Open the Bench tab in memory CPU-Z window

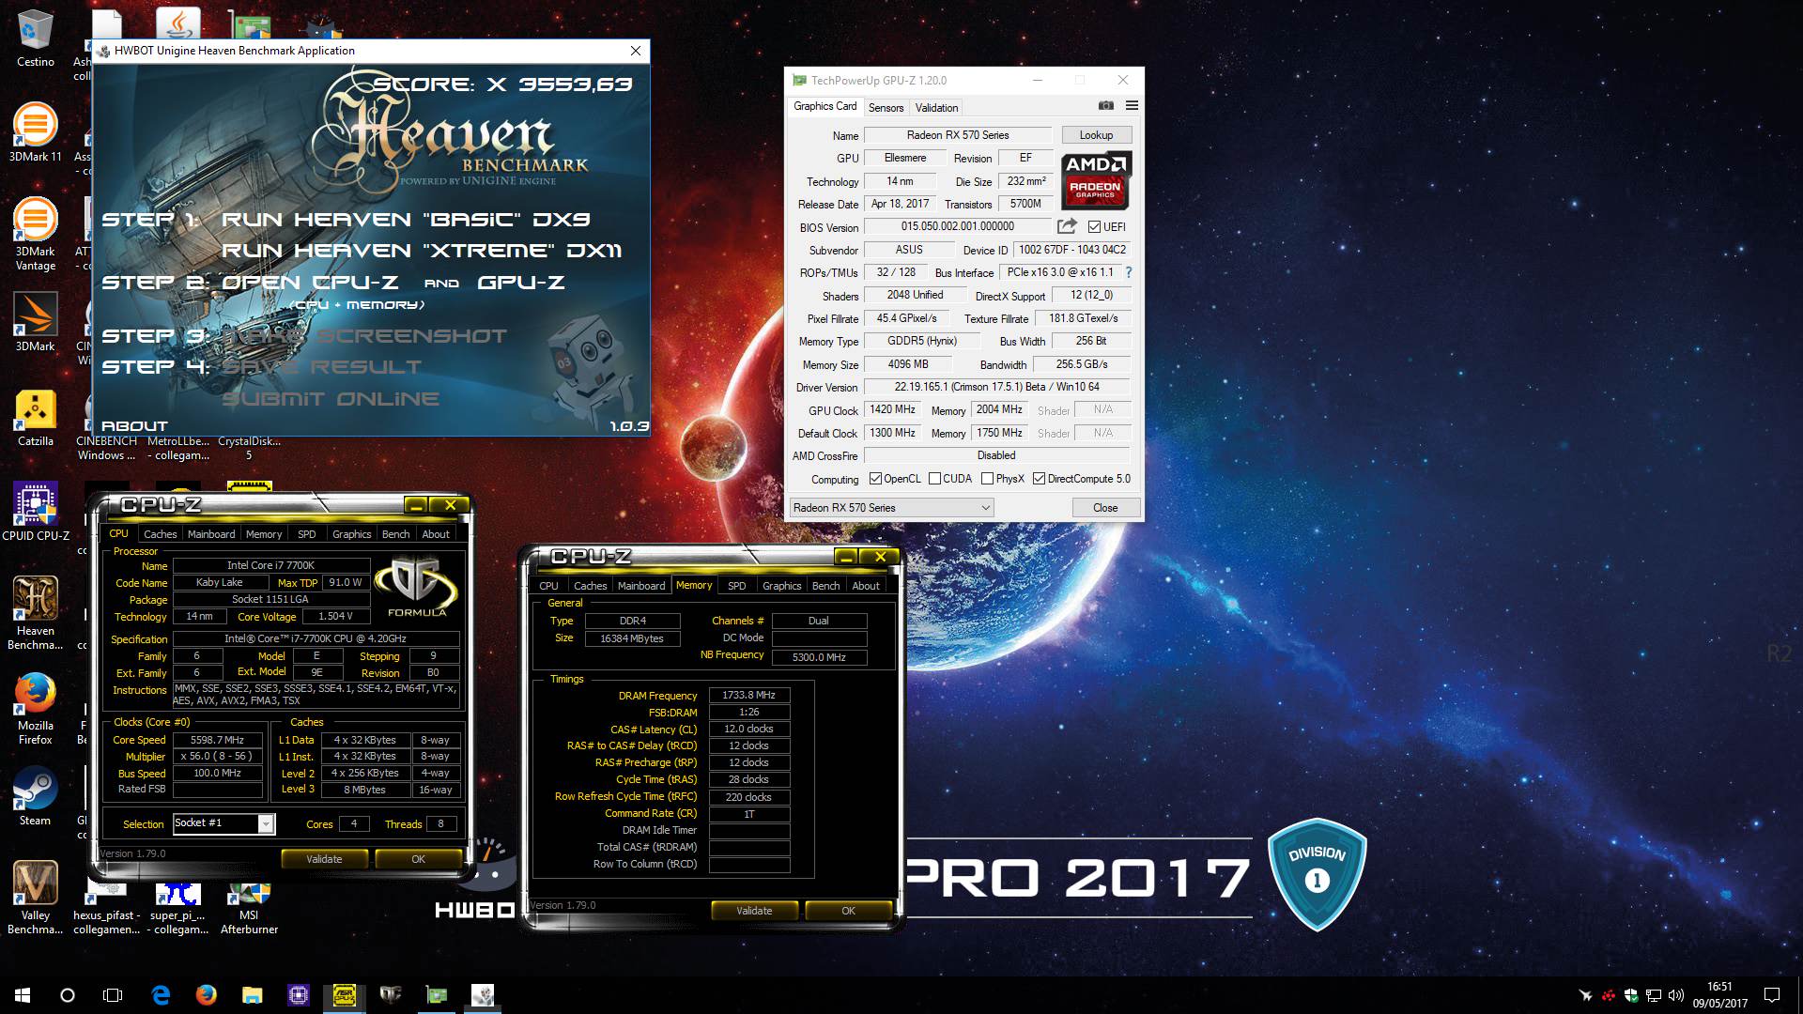(x=825, y=586)
